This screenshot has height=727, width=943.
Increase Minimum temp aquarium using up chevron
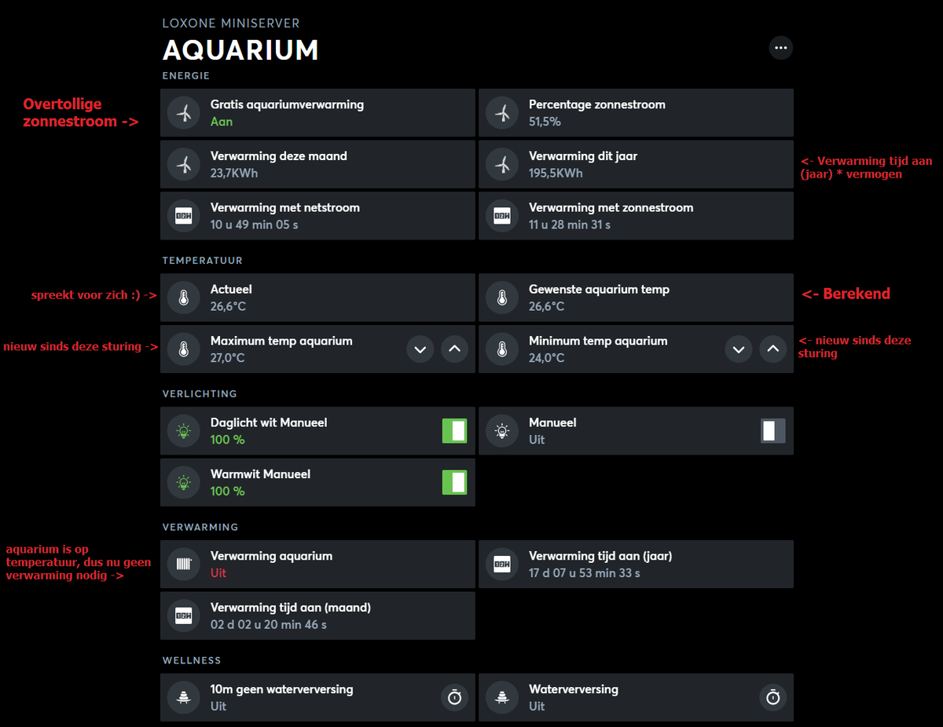[x=772, y=349]
